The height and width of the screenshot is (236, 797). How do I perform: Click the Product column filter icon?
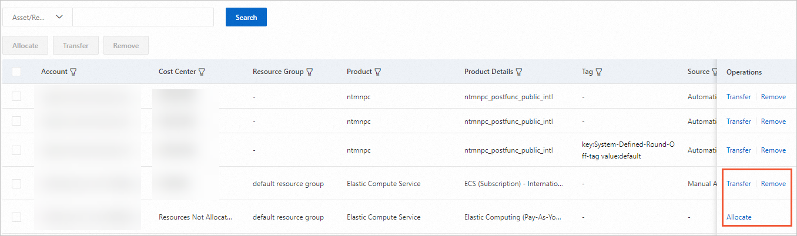[378, 72]
